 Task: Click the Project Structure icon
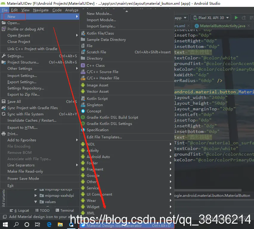click(x=4, y=62)
